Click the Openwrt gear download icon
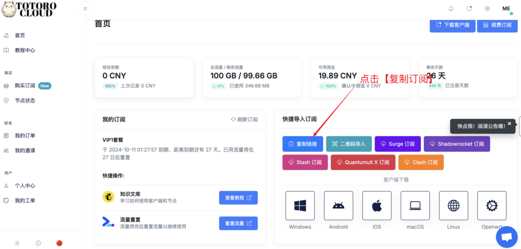Viewport: 521px width, 249px height. (491, 206)
